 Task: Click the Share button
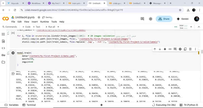(x=164, y=19)
